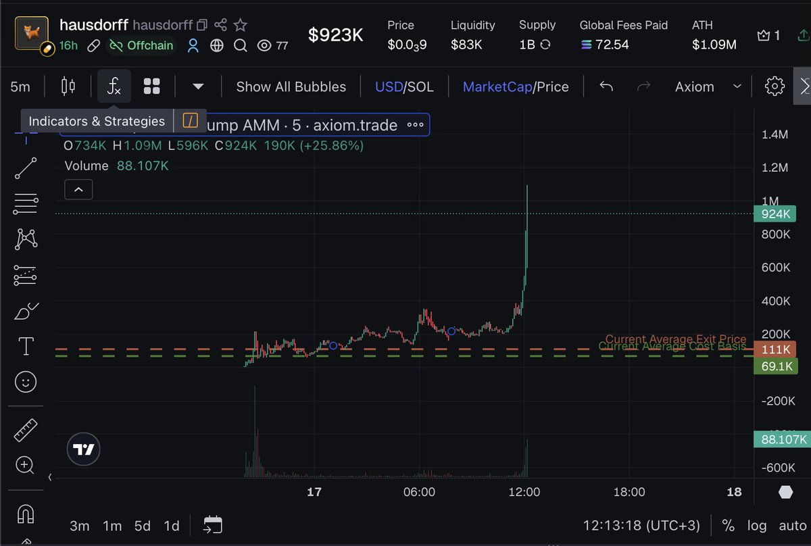Redo the chart action

(644, 86)
